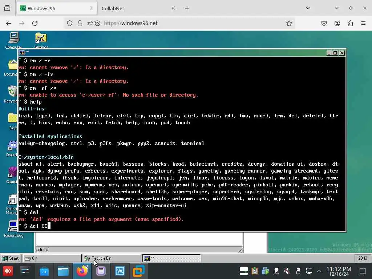This screenshot has width=372, height=279.
Task: Open the file manager in host taskbar
Action: coord(63,271)
